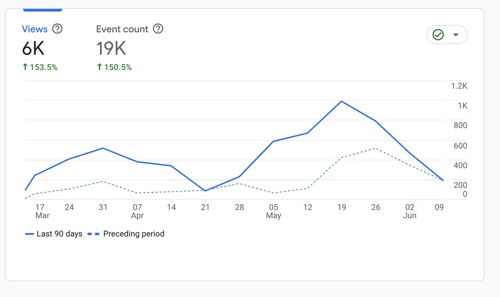500x297 pixels.
Task: Click the help icon beside Event count
Action: 158,29
